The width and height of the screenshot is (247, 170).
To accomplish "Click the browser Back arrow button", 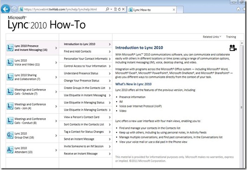I will (x=6, y=9).
